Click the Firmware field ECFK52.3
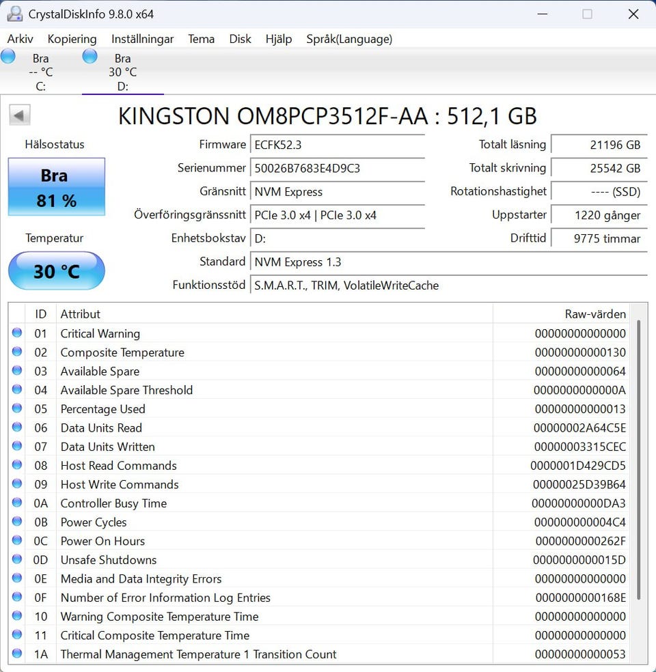Screen dimensions: 656x672 click(x=338, y=145)
